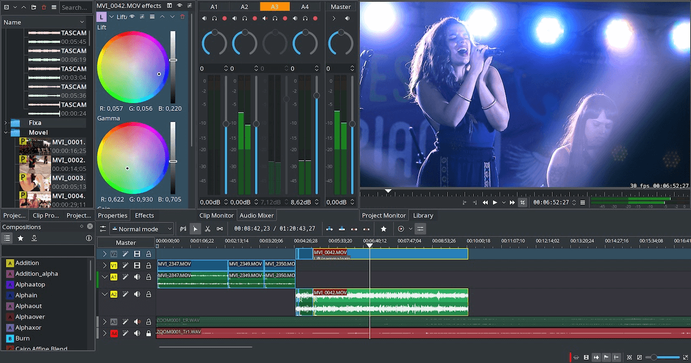Open the Normal mode dropdown
691x363 pixels.
tap(141, 228)
